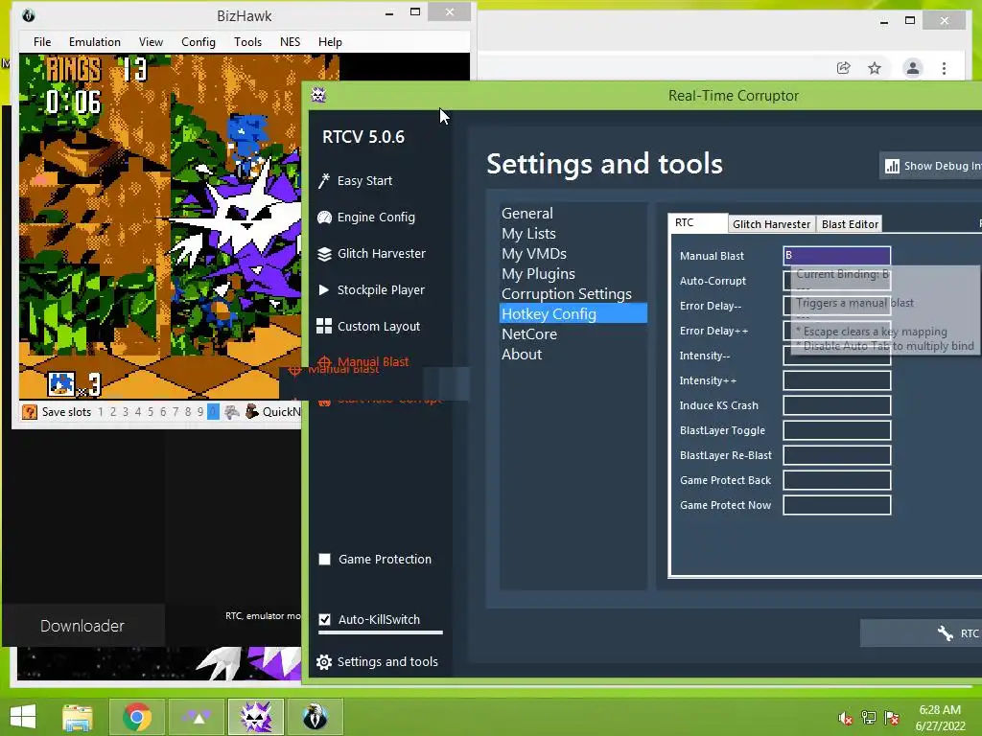The image size is (982, 736).
Task: Open browser three-dot menu
Action: tap(944, 68)
